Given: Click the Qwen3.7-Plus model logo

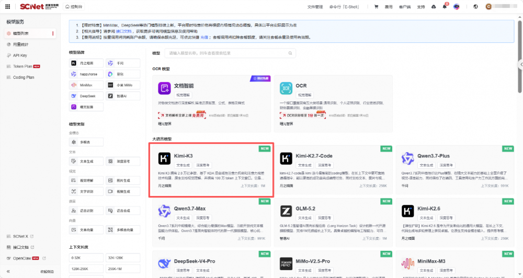Looking at the screenshot, I should [x=407, y=158].
